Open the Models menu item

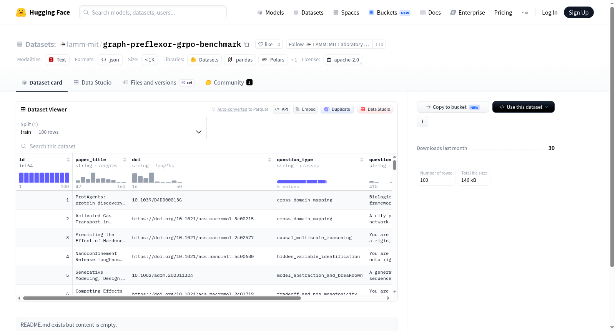coord(271,12)
